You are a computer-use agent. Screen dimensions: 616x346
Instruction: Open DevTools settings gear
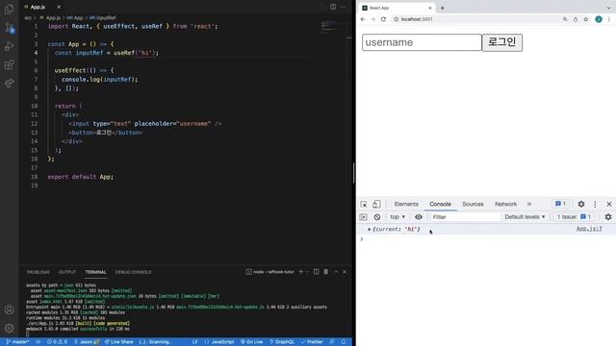pyautogui.click(x=581, y=204)
